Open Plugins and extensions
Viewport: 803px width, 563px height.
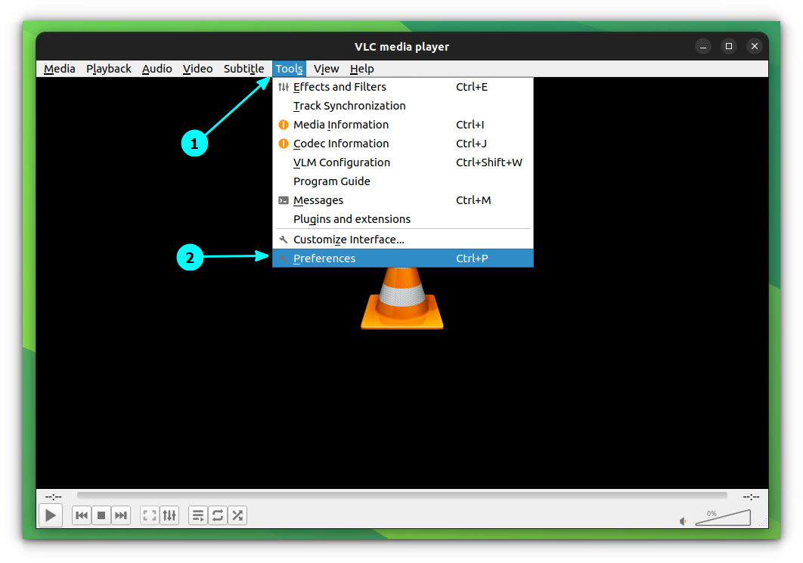tap(352, 219)
